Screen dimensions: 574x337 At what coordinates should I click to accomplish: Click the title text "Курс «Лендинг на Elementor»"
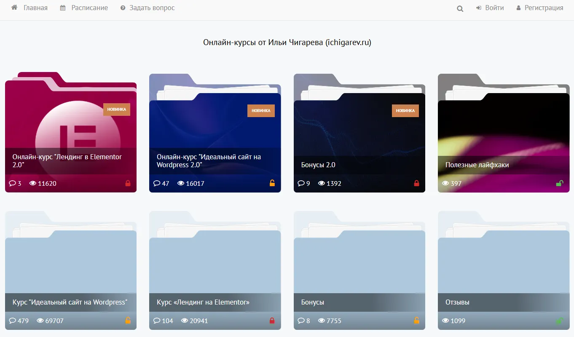(203, 302)
